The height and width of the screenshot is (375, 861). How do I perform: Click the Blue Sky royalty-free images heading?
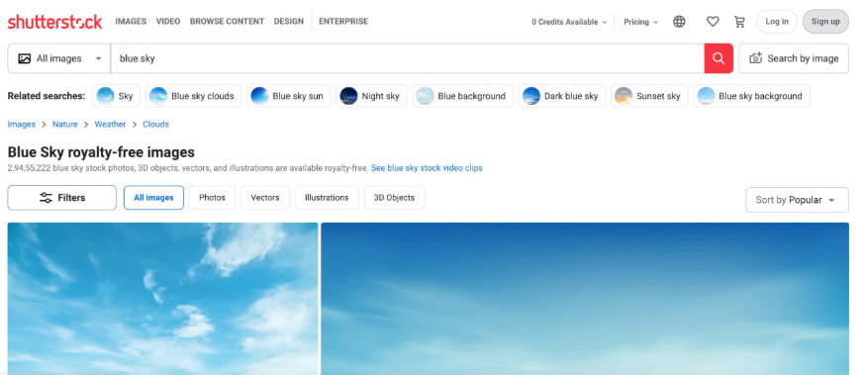coord(101,152)
